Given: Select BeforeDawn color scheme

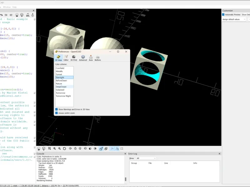Looking at the screenshot, I should 64,81.
